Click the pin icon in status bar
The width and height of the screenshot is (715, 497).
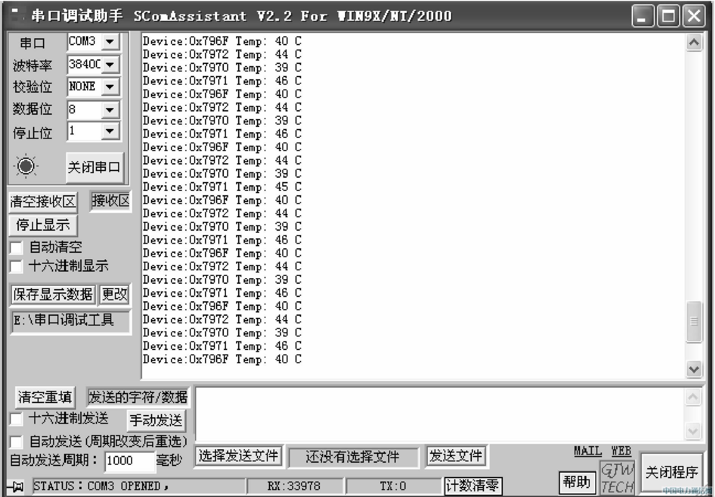tap(16, 486)
